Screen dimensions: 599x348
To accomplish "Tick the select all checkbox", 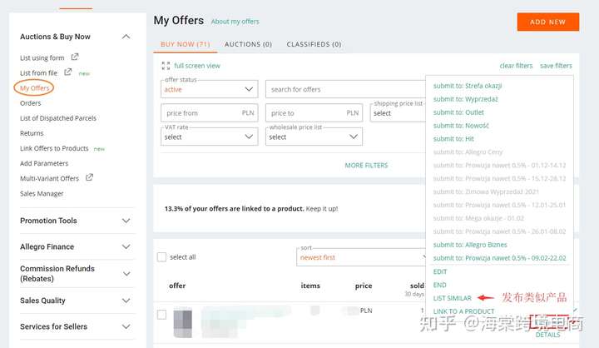I will (x=161, y=257).
